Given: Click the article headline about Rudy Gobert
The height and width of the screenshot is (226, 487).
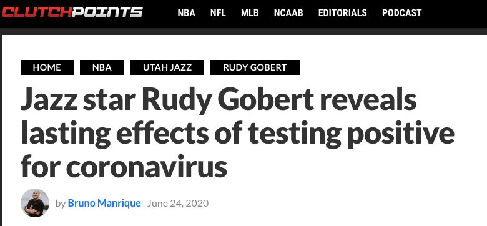Looking at the screenshot, I should (x=237, y=132).
